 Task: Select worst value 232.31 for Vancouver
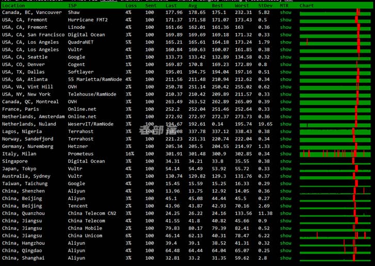coord(243,12)
